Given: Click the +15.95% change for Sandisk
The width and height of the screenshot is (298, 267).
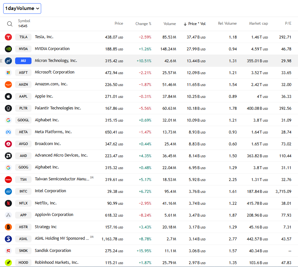Looking at the screenshot, I should 144,251.
